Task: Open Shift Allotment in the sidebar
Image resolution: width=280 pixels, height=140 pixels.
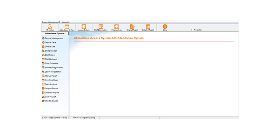Action: [x=49, y=59]
